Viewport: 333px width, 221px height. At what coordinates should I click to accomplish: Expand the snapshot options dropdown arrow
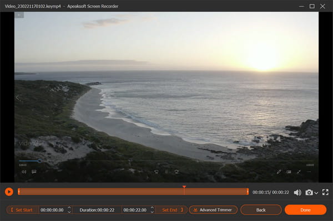pos(316,193)
